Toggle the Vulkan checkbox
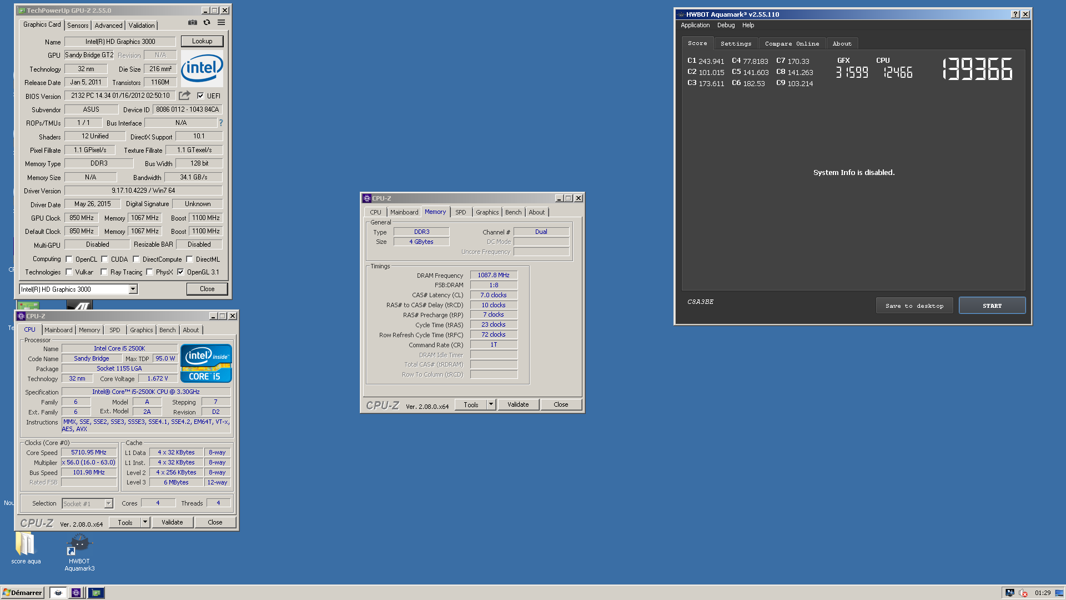 (69, 272)
